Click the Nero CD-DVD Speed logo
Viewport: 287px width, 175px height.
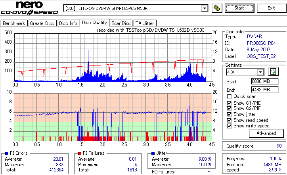[29, 8]
